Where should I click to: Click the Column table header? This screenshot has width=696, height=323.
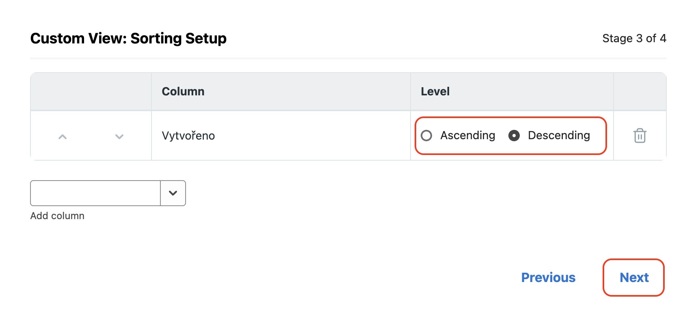coord(183,92)
